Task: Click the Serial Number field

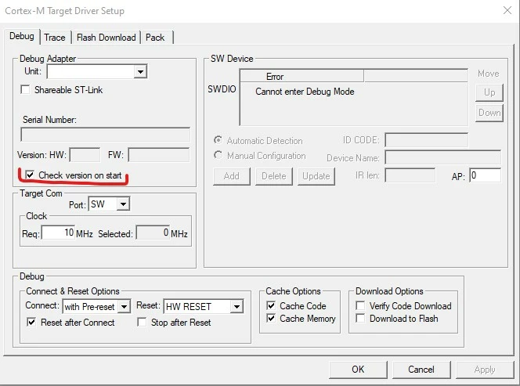Action: point(106,135)
